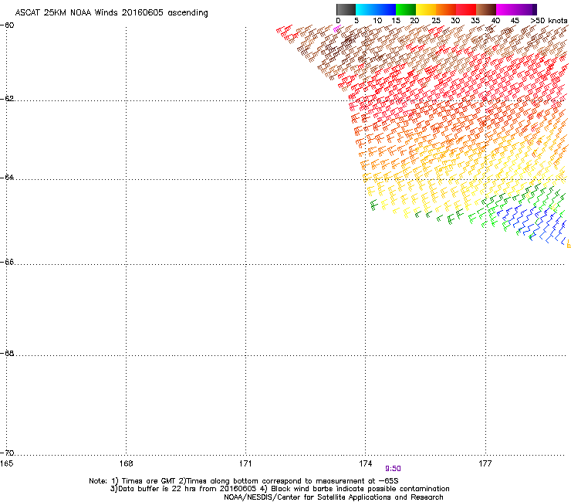Click the '-70' latitude axis label
Viewport: 571px width, 502px height.
[x=7, y=453]
